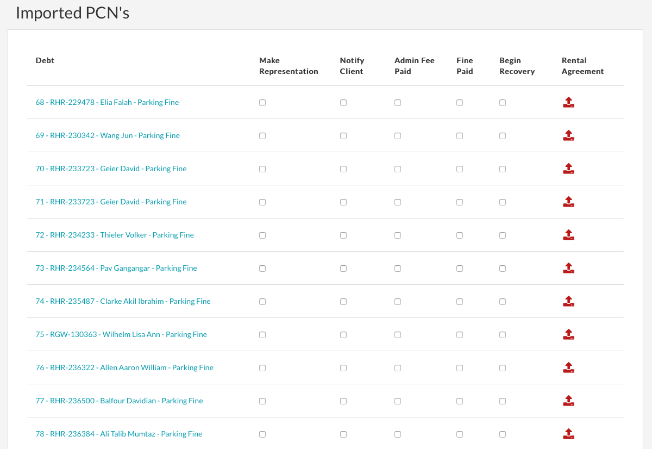Screen dimensions: 652x449
Task: Upload rental agreement for Allen Aaron William
Action: point(568,367)
